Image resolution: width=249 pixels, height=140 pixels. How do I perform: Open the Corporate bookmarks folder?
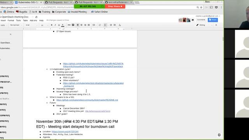[x=59, y=12]
